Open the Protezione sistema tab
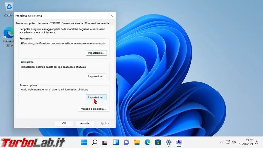The width and height of the screenshot is (263, 148). coord(72,23)
